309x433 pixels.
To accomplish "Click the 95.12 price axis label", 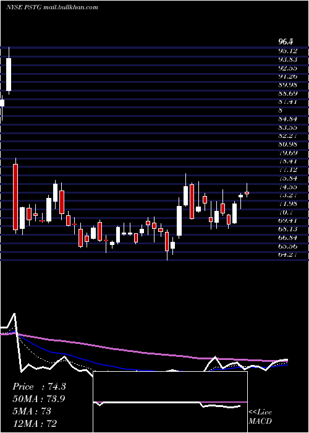I will coord(287,51).
